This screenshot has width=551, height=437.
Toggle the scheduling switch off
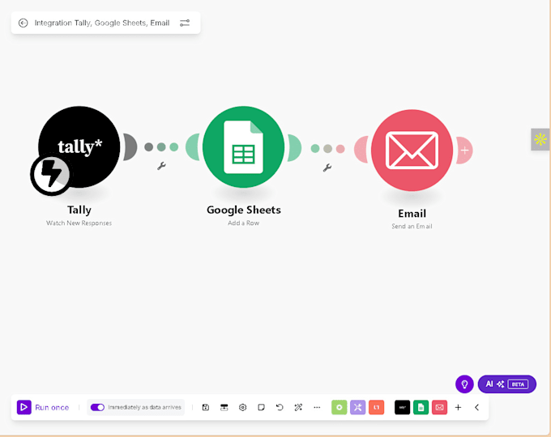[x=97, y=407]
